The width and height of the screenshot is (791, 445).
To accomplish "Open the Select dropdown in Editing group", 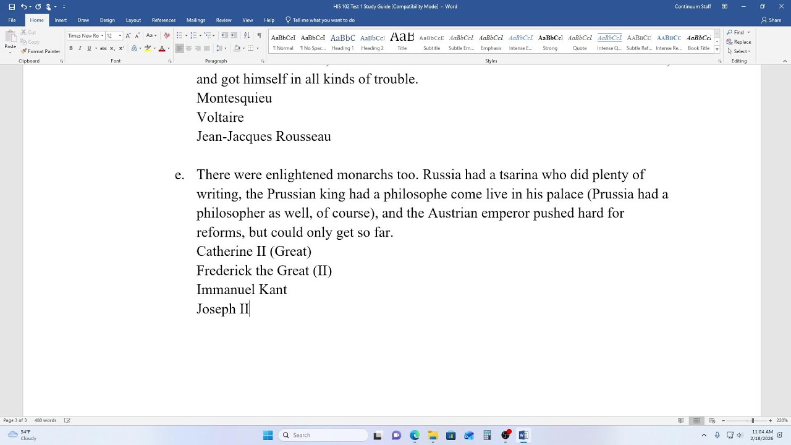I will coord(739,51).
